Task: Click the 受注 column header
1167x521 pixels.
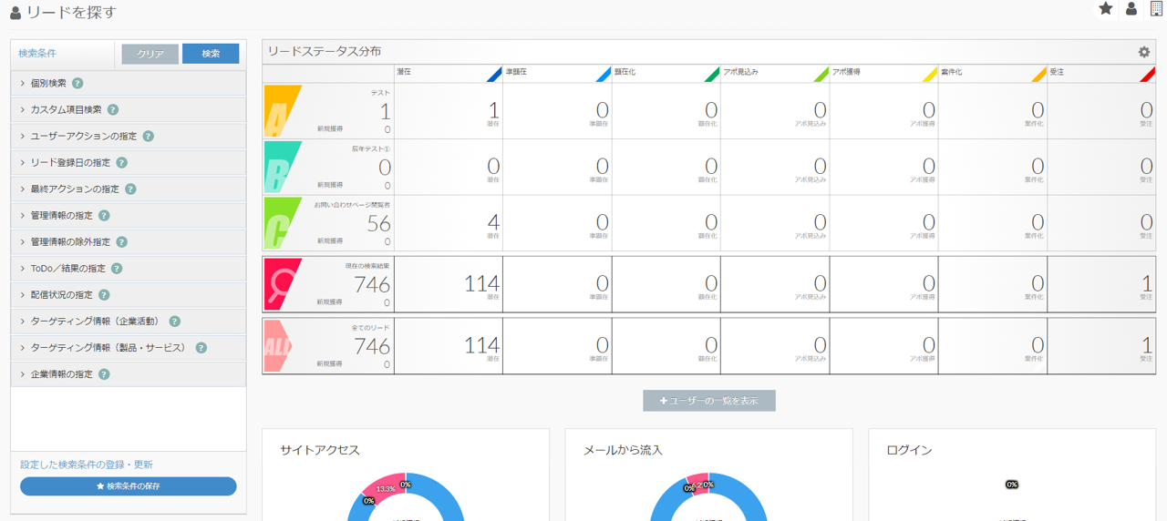Action: tap(1101, 74)
